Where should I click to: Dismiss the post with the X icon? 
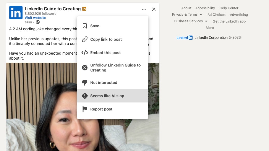pyautogui.click(x=154, y=9)
